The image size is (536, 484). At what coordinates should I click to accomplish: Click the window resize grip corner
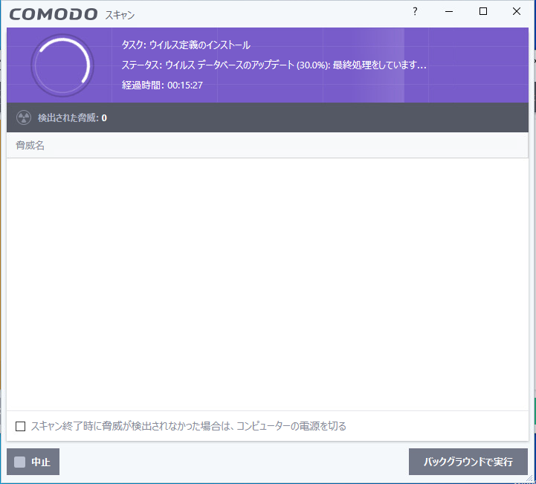[529, 480]
